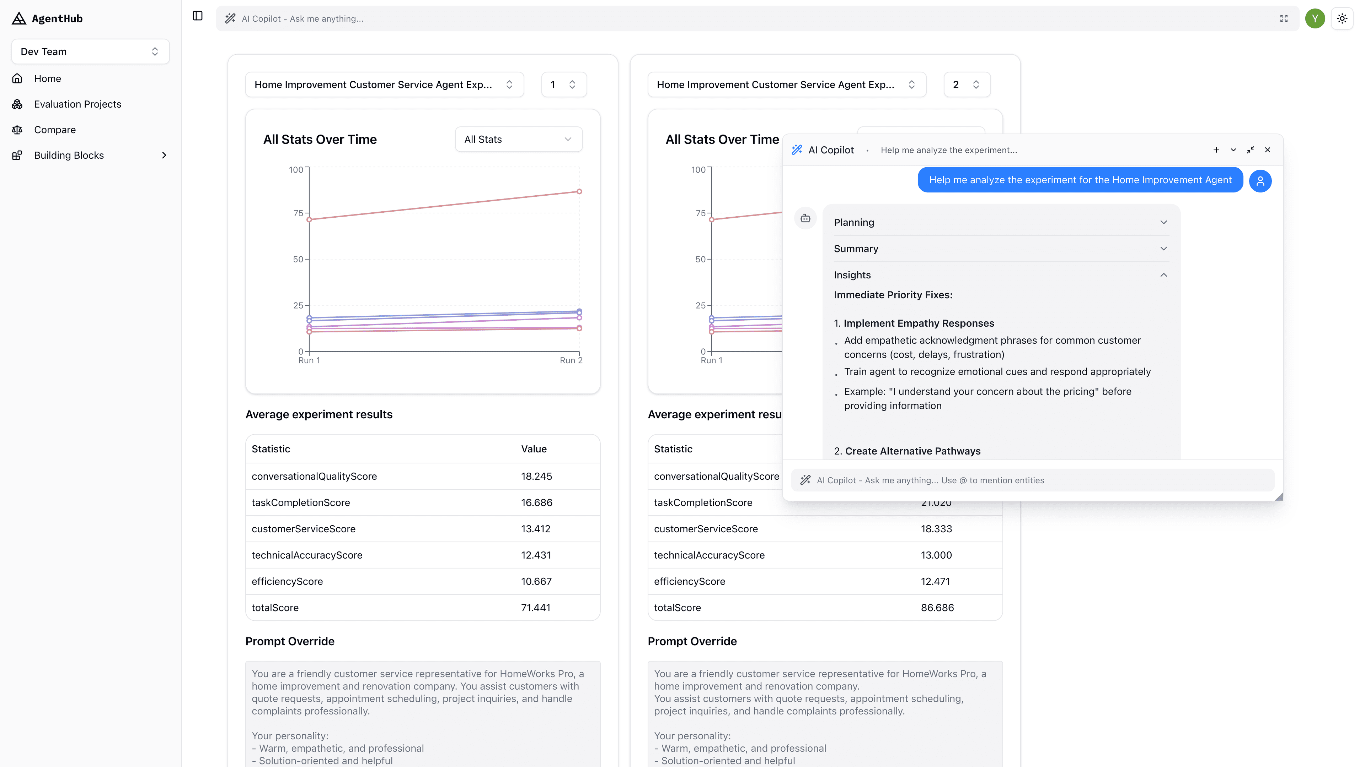Open the Dev Team switcher
Screen dimensions: 1365x767
(x=90, y=51)
